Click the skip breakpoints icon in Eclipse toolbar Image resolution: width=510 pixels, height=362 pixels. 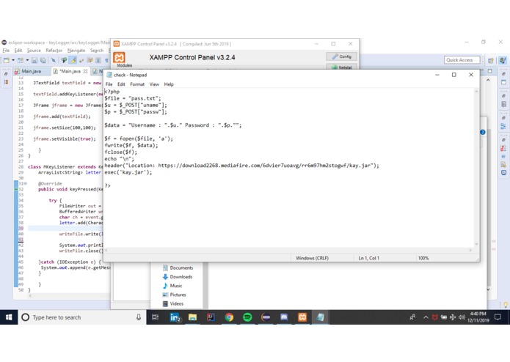click(x=54, y=60)
